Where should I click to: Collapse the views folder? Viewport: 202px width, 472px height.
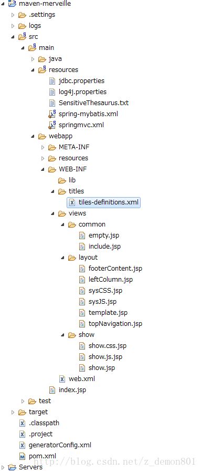click(x=52, y=213)
